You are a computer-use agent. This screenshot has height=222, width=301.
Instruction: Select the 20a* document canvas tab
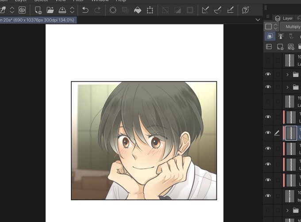coord(38,20)
